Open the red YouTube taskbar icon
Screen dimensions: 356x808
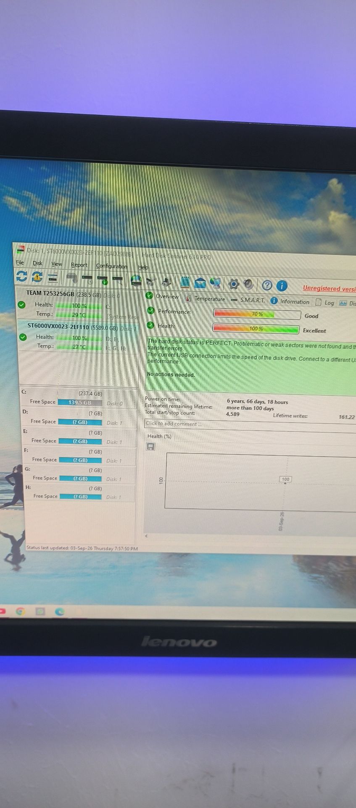[2, 610]
